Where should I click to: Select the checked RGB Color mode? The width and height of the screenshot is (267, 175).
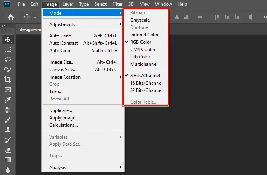[x=146, y=42]
